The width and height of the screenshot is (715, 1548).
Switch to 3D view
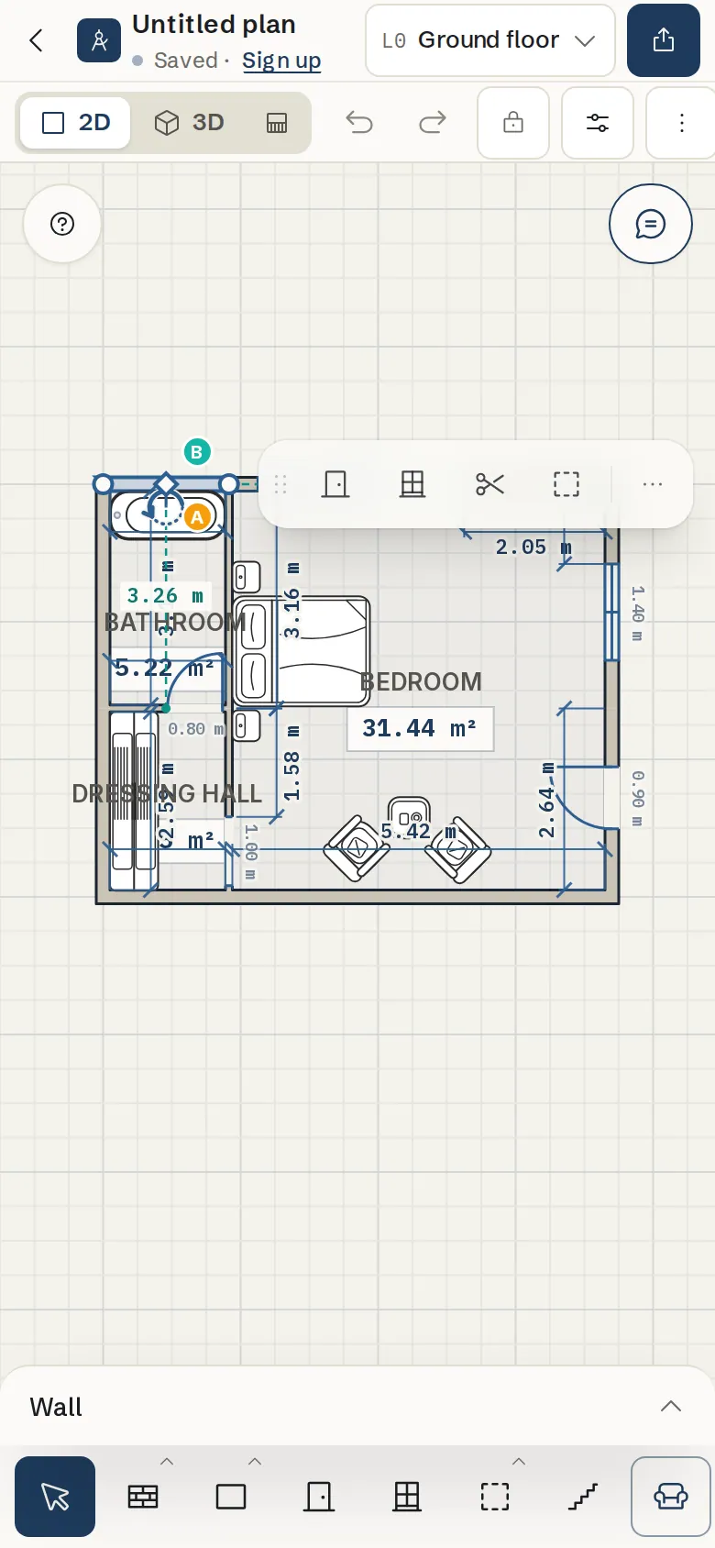(190, 123)
